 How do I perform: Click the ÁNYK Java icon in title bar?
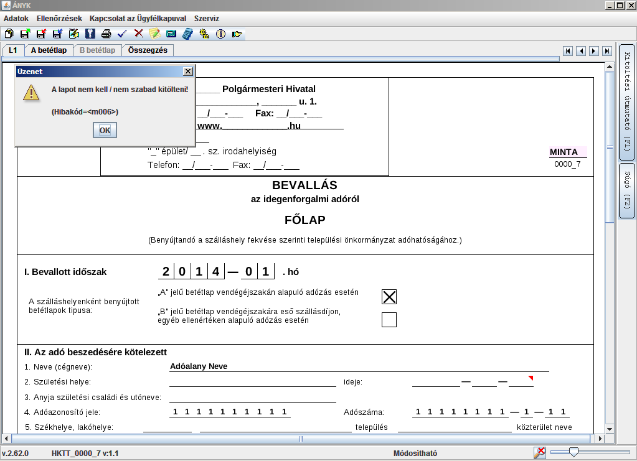(x=6, y=5)
